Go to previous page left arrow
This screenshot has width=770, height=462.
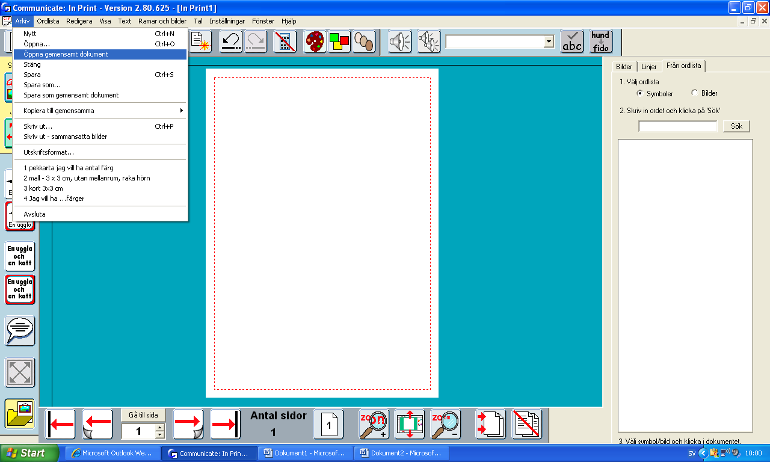point(97,424)
